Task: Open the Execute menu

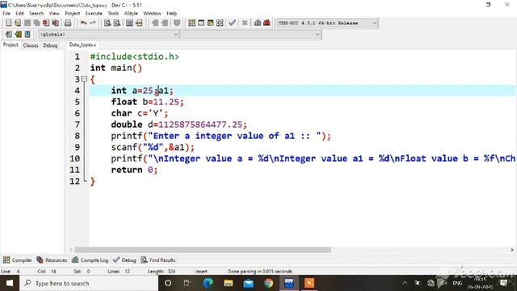Action: (x=94, y=13)
